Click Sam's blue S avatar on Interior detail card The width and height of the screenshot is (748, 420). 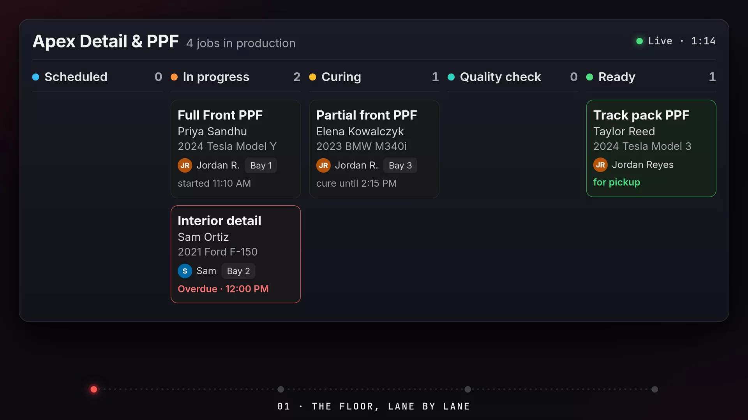[x=185, y=271]
